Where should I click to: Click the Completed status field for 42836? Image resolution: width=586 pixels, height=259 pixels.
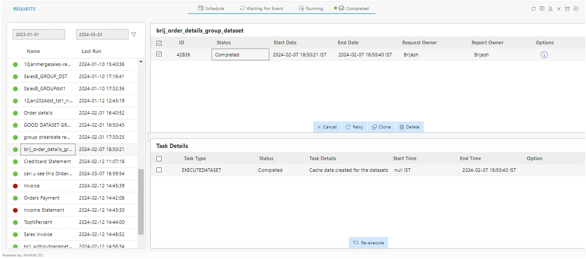240,55
